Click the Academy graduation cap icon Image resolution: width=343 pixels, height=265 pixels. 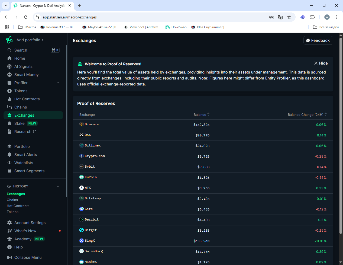pyautogui.click(x=9, y=239)
